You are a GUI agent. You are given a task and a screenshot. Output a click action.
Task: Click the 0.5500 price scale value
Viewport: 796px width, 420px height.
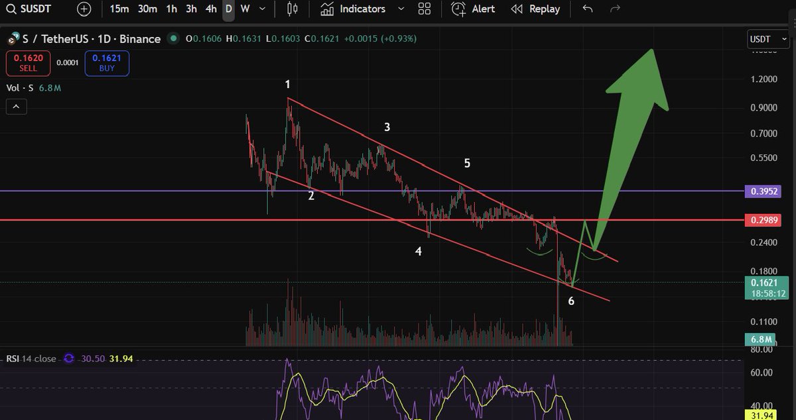click(x=763, y=158)
